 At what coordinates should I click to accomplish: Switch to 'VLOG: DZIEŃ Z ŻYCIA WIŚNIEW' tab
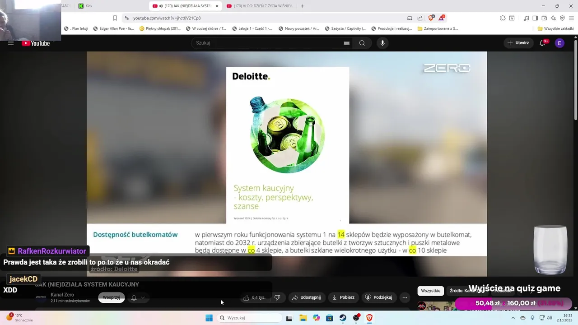click(260, 6)
